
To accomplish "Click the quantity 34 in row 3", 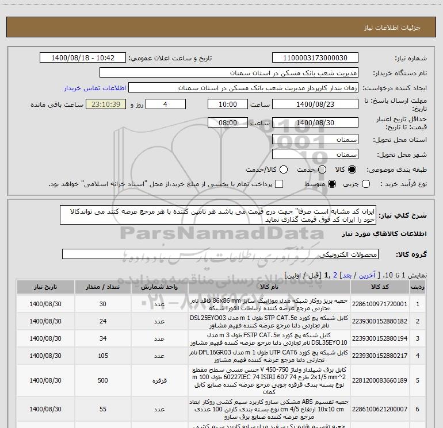I will [x=103, y=338].
